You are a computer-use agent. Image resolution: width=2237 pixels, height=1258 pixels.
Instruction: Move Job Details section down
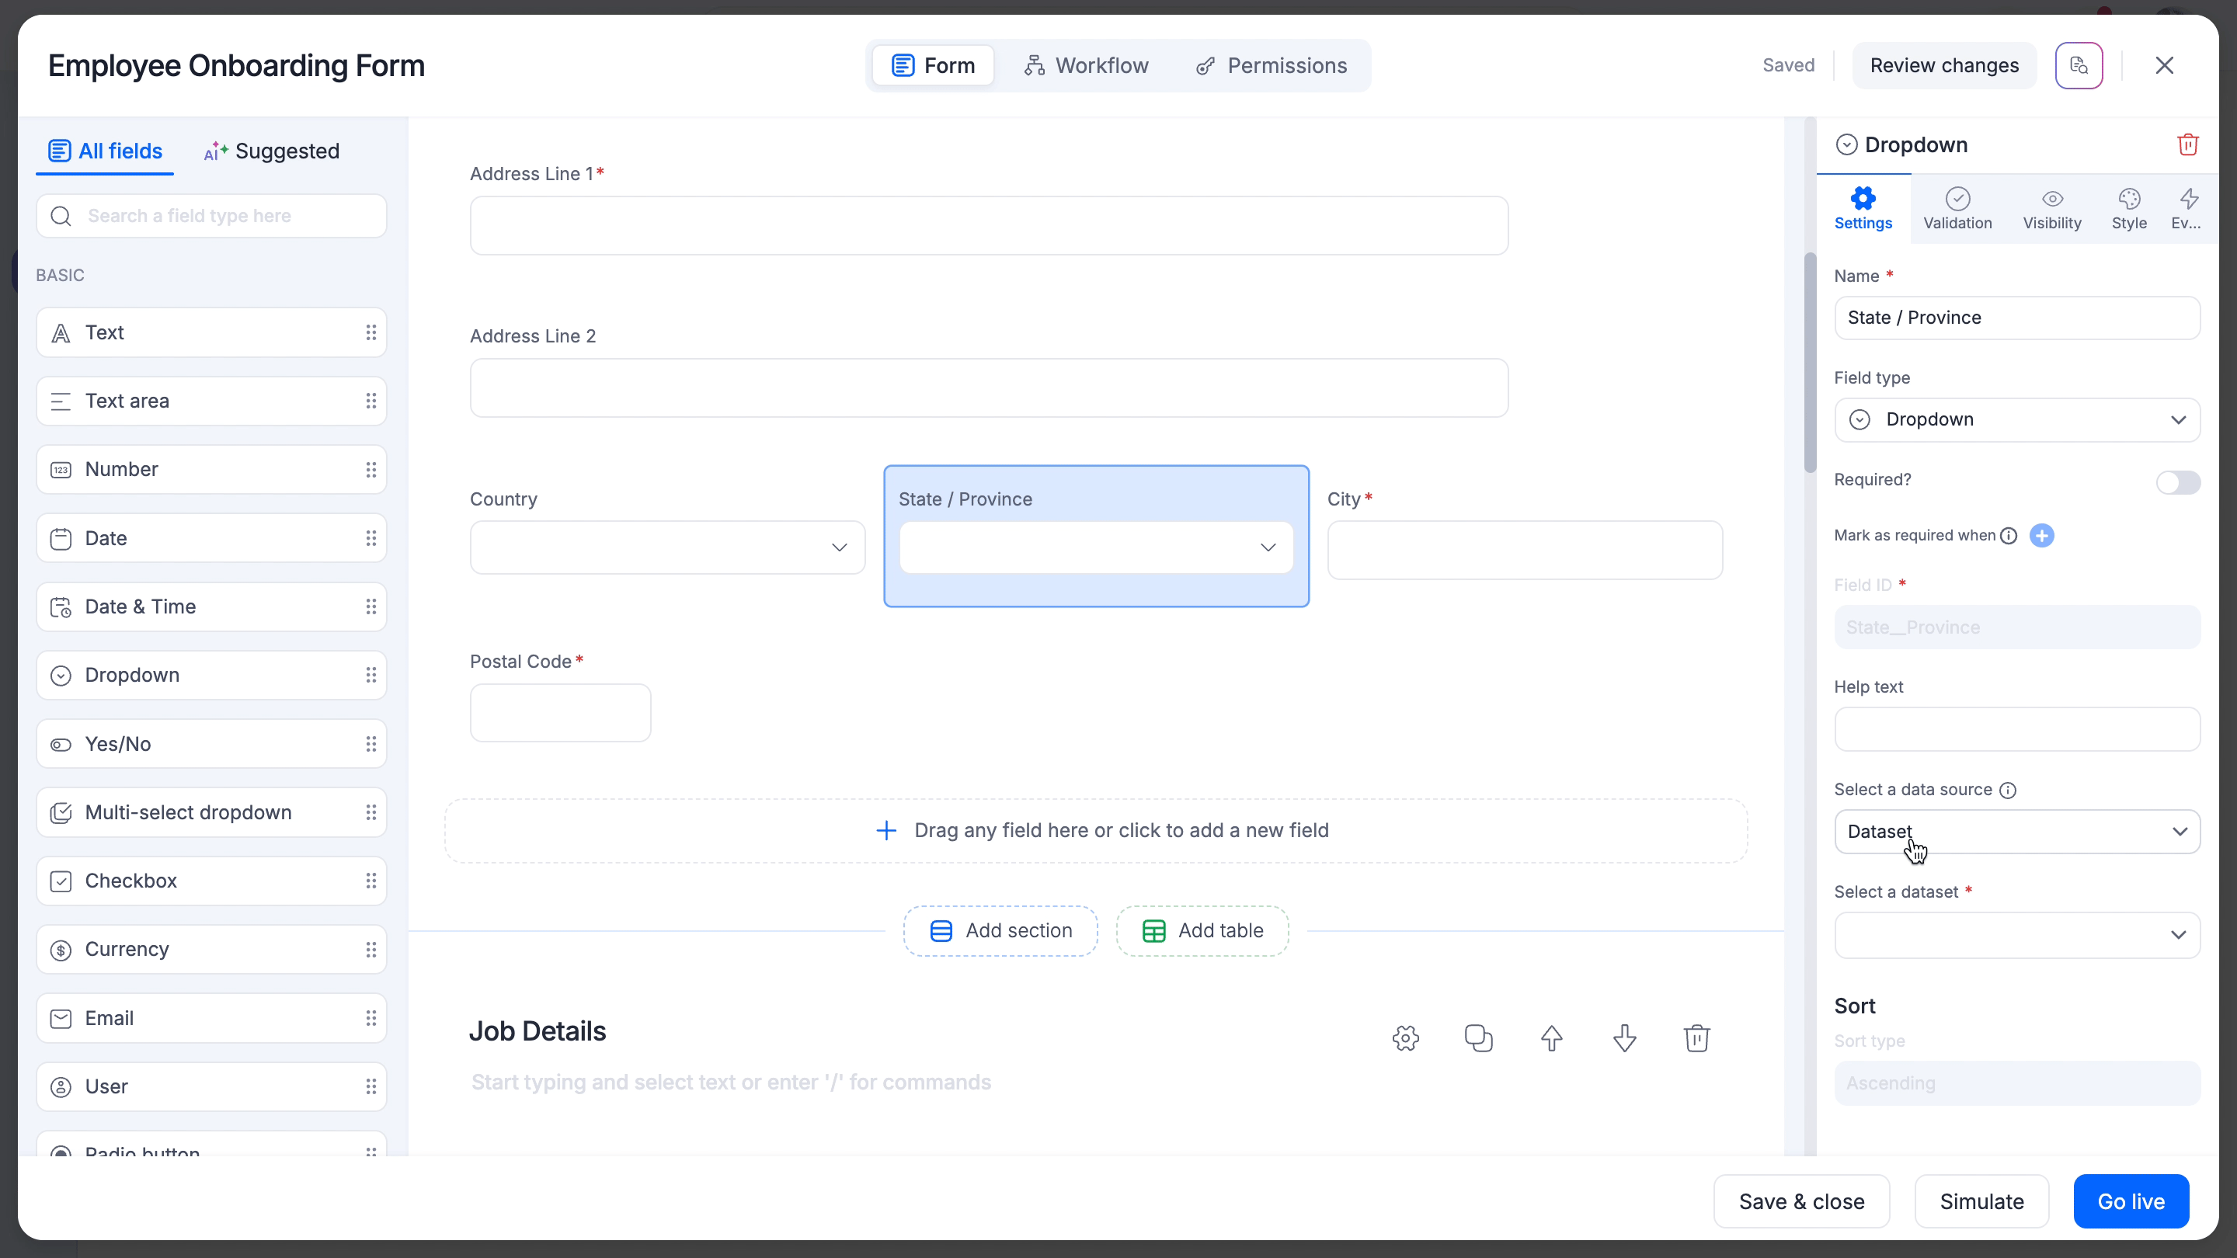tap(1624, 1038)
